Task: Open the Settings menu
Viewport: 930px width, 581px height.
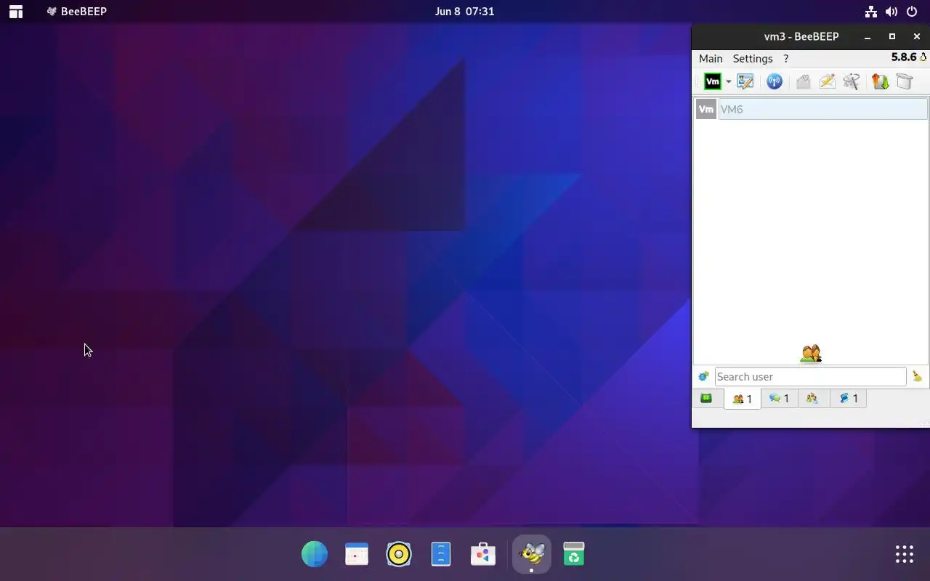Action: click(x=753, y=59)
